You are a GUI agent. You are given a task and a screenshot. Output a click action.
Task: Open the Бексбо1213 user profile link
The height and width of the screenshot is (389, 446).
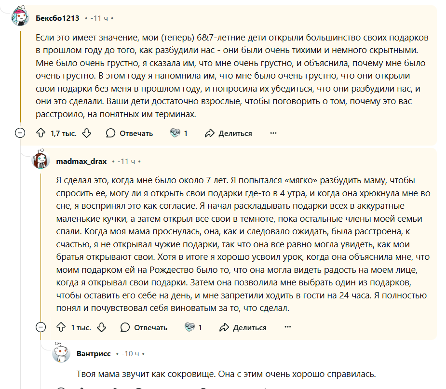[57, 18]
